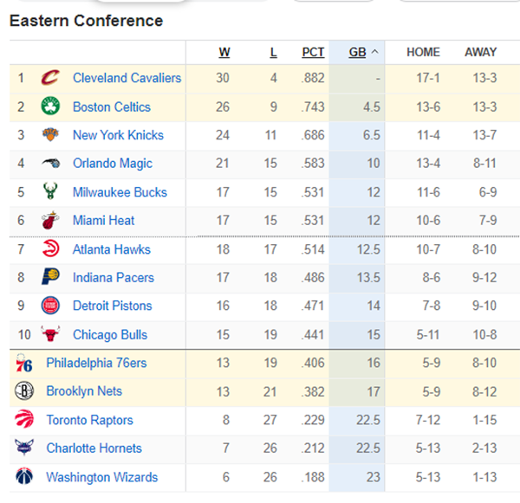
Task: Click the Washington Wizards logo
Action: (24, 476)
